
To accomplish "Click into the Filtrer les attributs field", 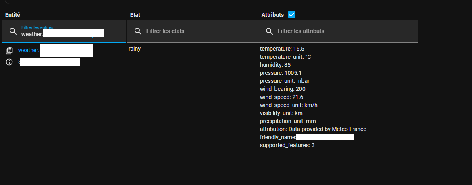I will [x=338, y=31].
